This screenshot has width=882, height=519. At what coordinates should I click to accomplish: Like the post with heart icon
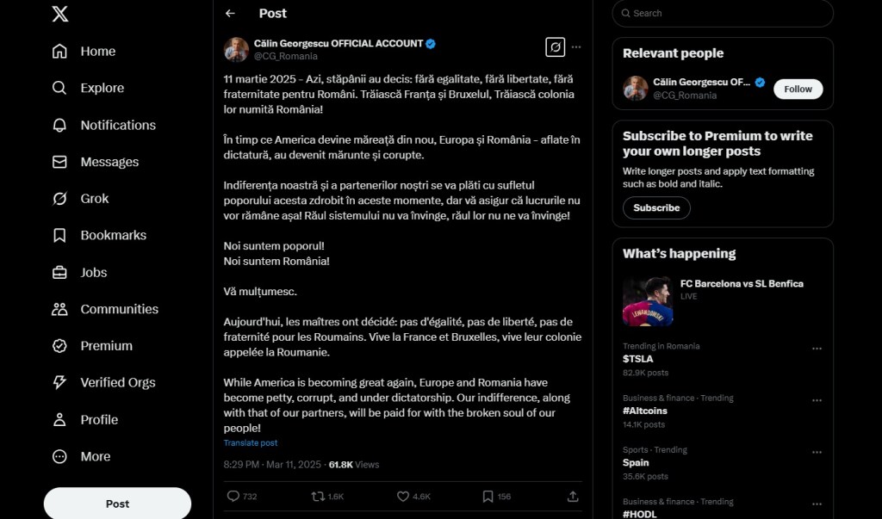click(x=403, y=497)
